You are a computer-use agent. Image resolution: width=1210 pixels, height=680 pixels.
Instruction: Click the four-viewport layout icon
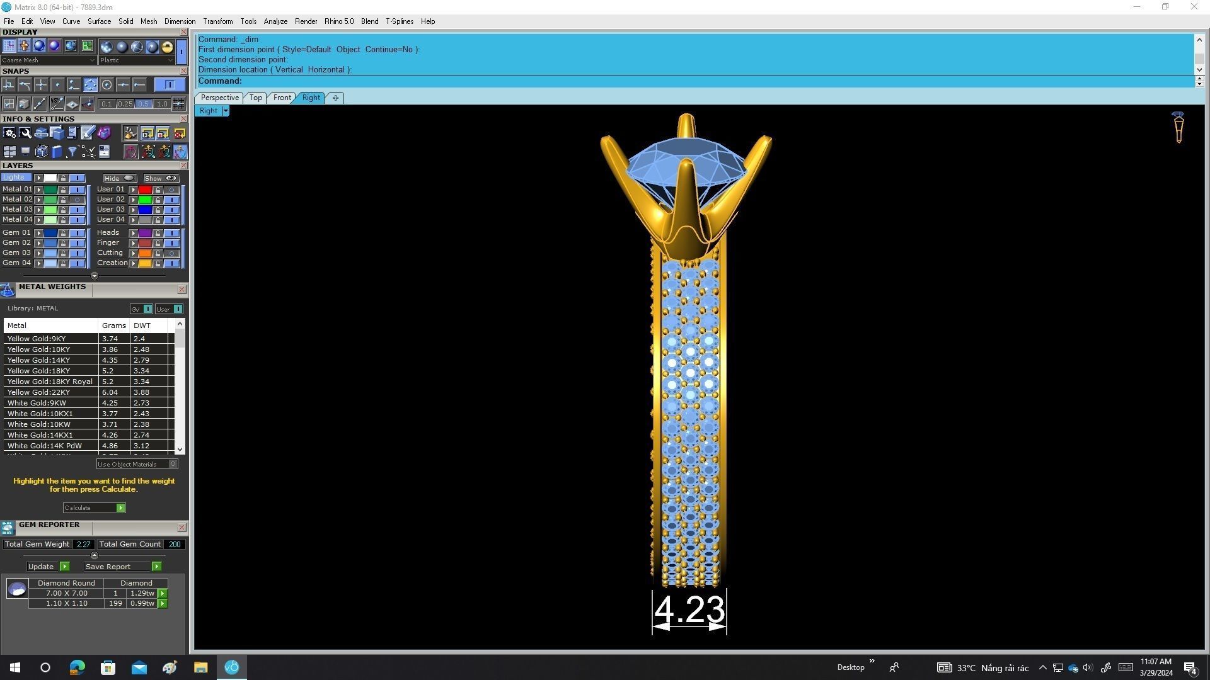tap(9, 152)
